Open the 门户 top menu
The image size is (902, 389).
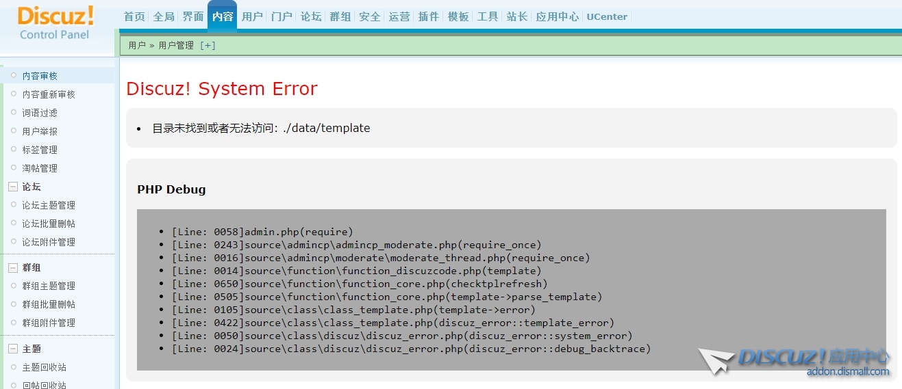point(281,16)
